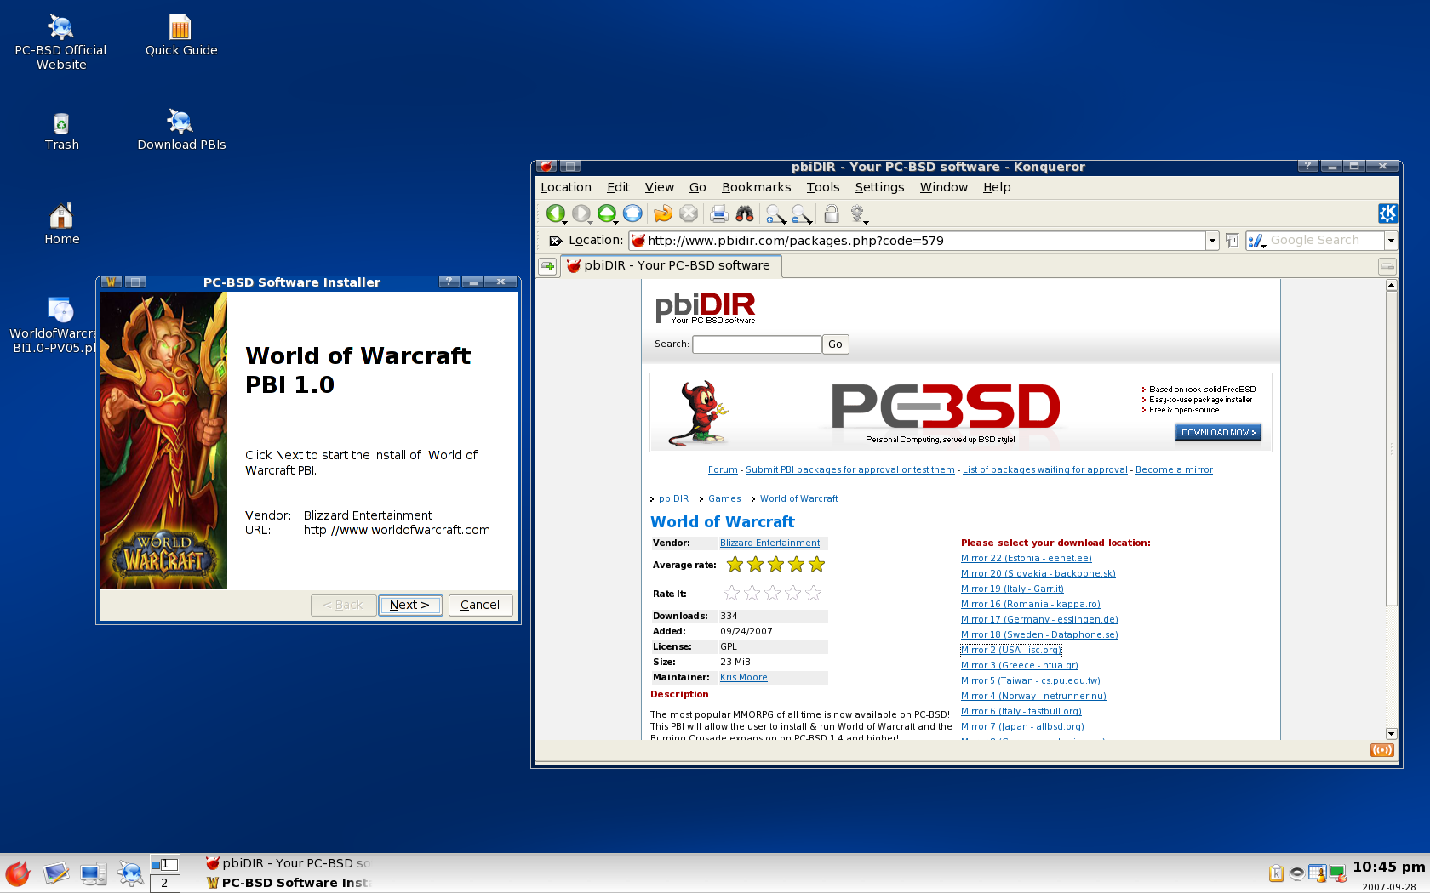Click Next in PC-BSD Software Installer
Screen dimensions: 1430x893
tap(410, 605)
